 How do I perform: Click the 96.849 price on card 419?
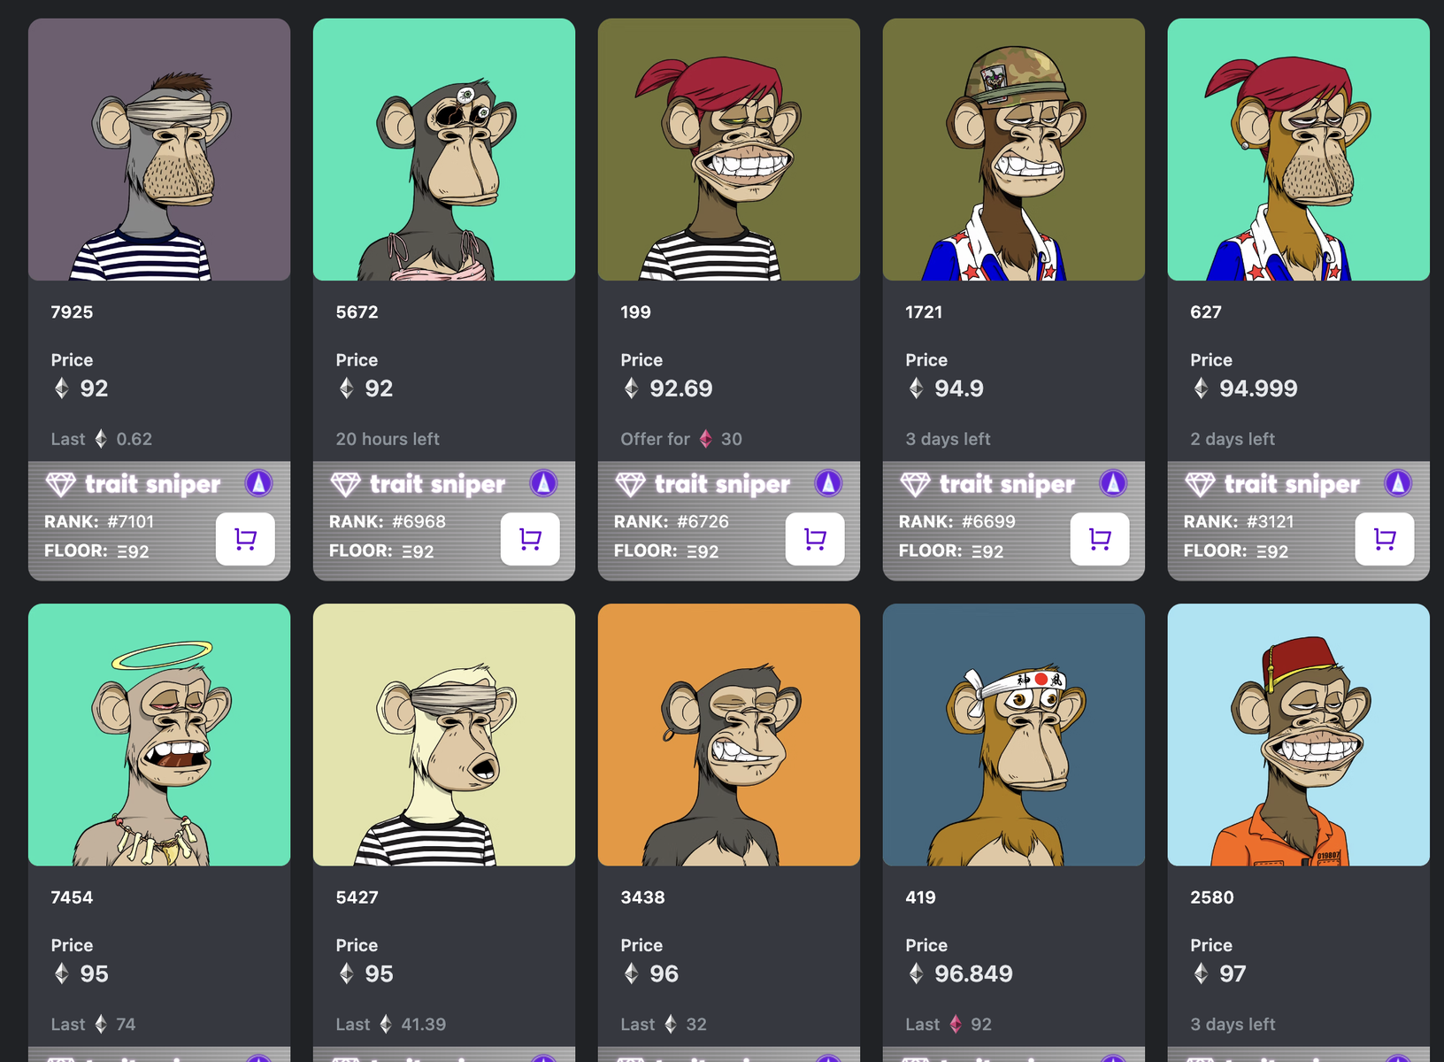[973, 973]
